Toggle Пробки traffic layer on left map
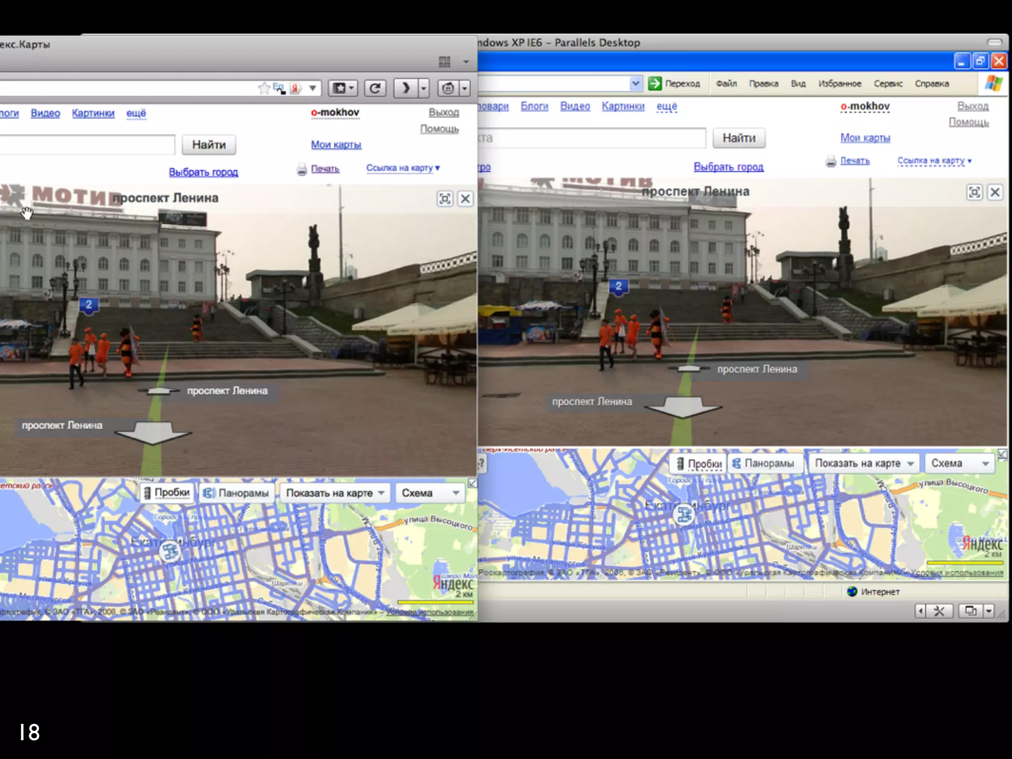The image size is (1012, 759). pyautogui.click(x=167, y=493)
